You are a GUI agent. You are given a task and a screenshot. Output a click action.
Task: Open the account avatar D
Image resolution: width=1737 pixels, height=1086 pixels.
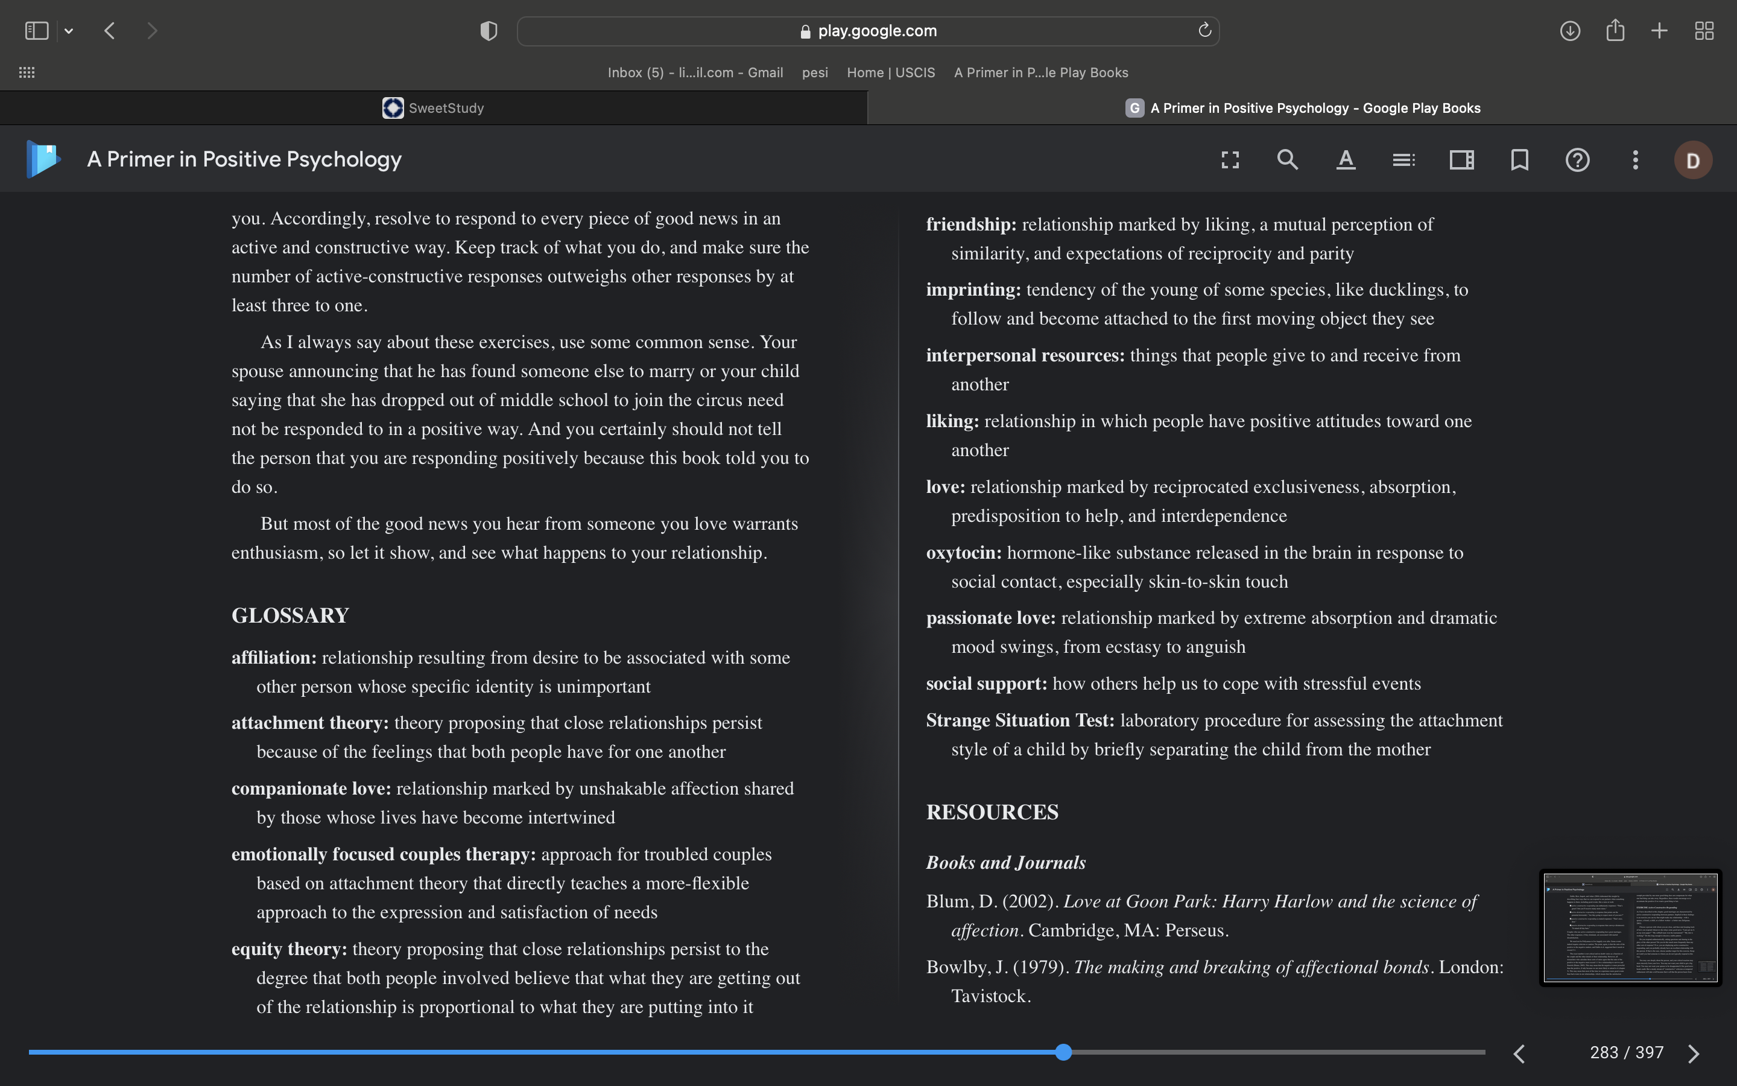pyautogui.click(x=1693, y=160)
